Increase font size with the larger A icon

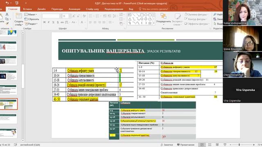point(74,16)
